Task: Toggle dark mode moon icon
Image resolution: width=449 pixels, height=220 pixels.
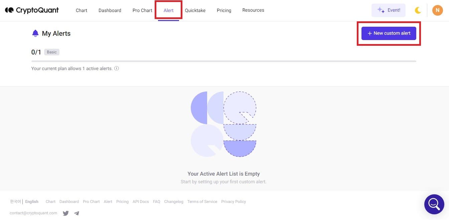Action: [418, 10]
